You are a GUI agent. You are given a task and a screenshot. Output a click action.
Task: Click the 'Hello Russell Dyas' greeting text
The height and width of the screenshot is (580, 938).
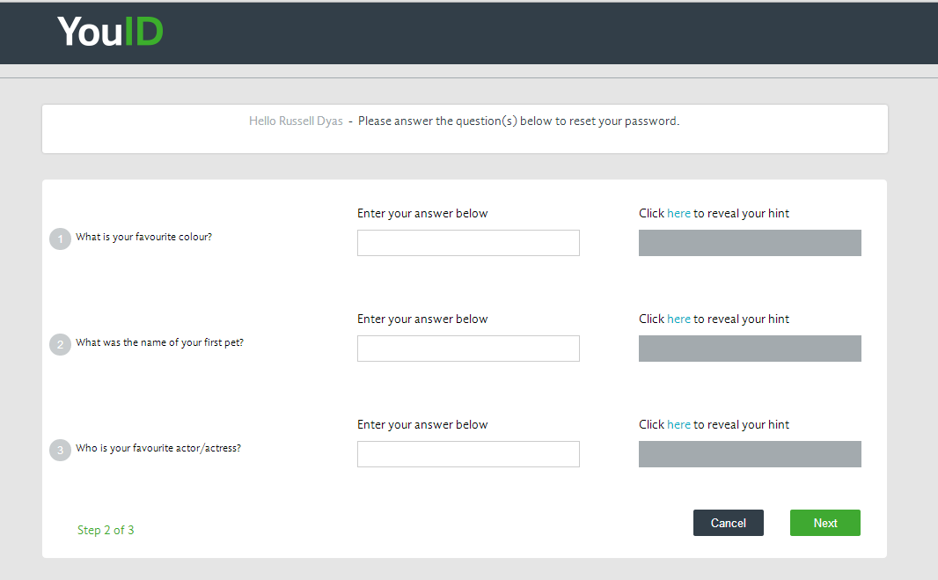(296, 121)
